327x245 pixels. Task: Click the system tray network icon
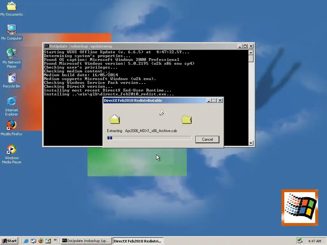click(x=300, y=241)
